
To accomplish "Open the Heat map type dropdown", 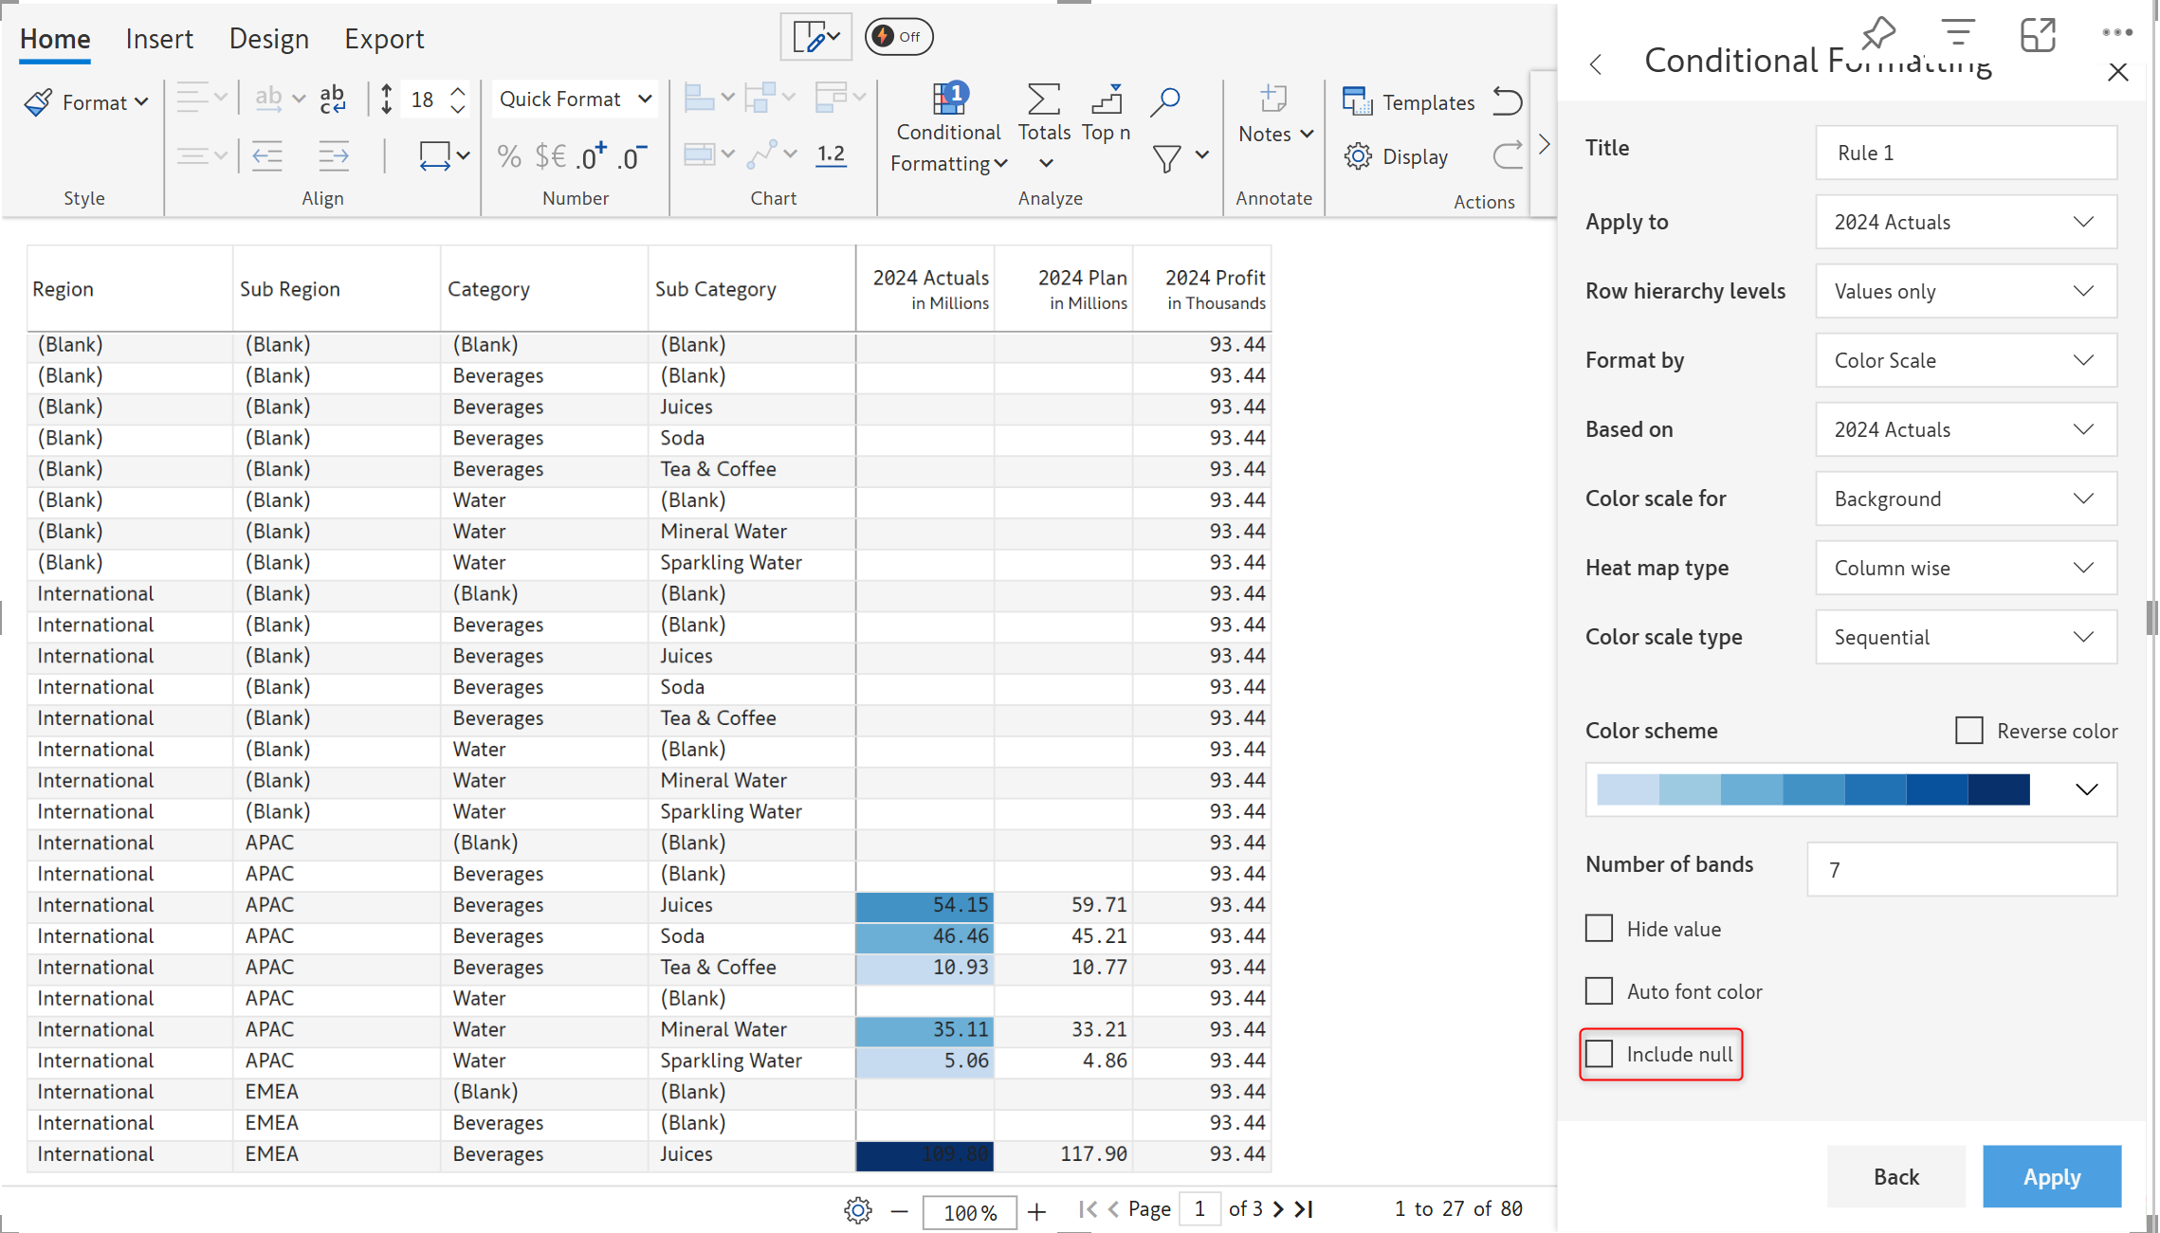I will tap(1965, 568).
